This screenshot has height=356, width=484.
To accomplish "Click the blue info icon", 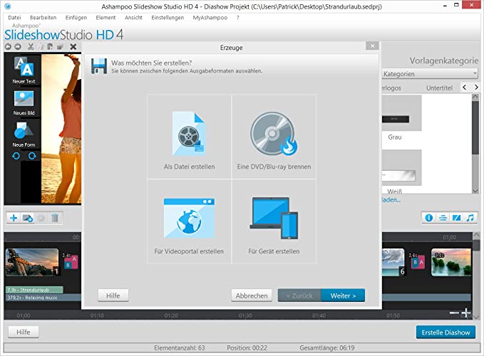I will pos(429,218).
